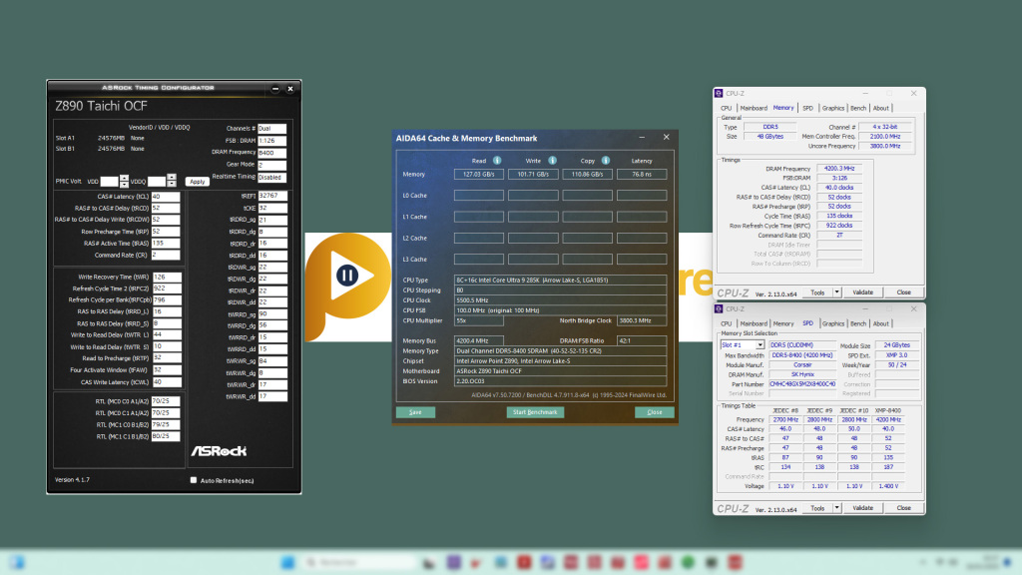Click the Part Number field in CPU-Z SPD
The height and width of the screenshot is (575, 1022).
pyautogui.click(x=802, y=384)
